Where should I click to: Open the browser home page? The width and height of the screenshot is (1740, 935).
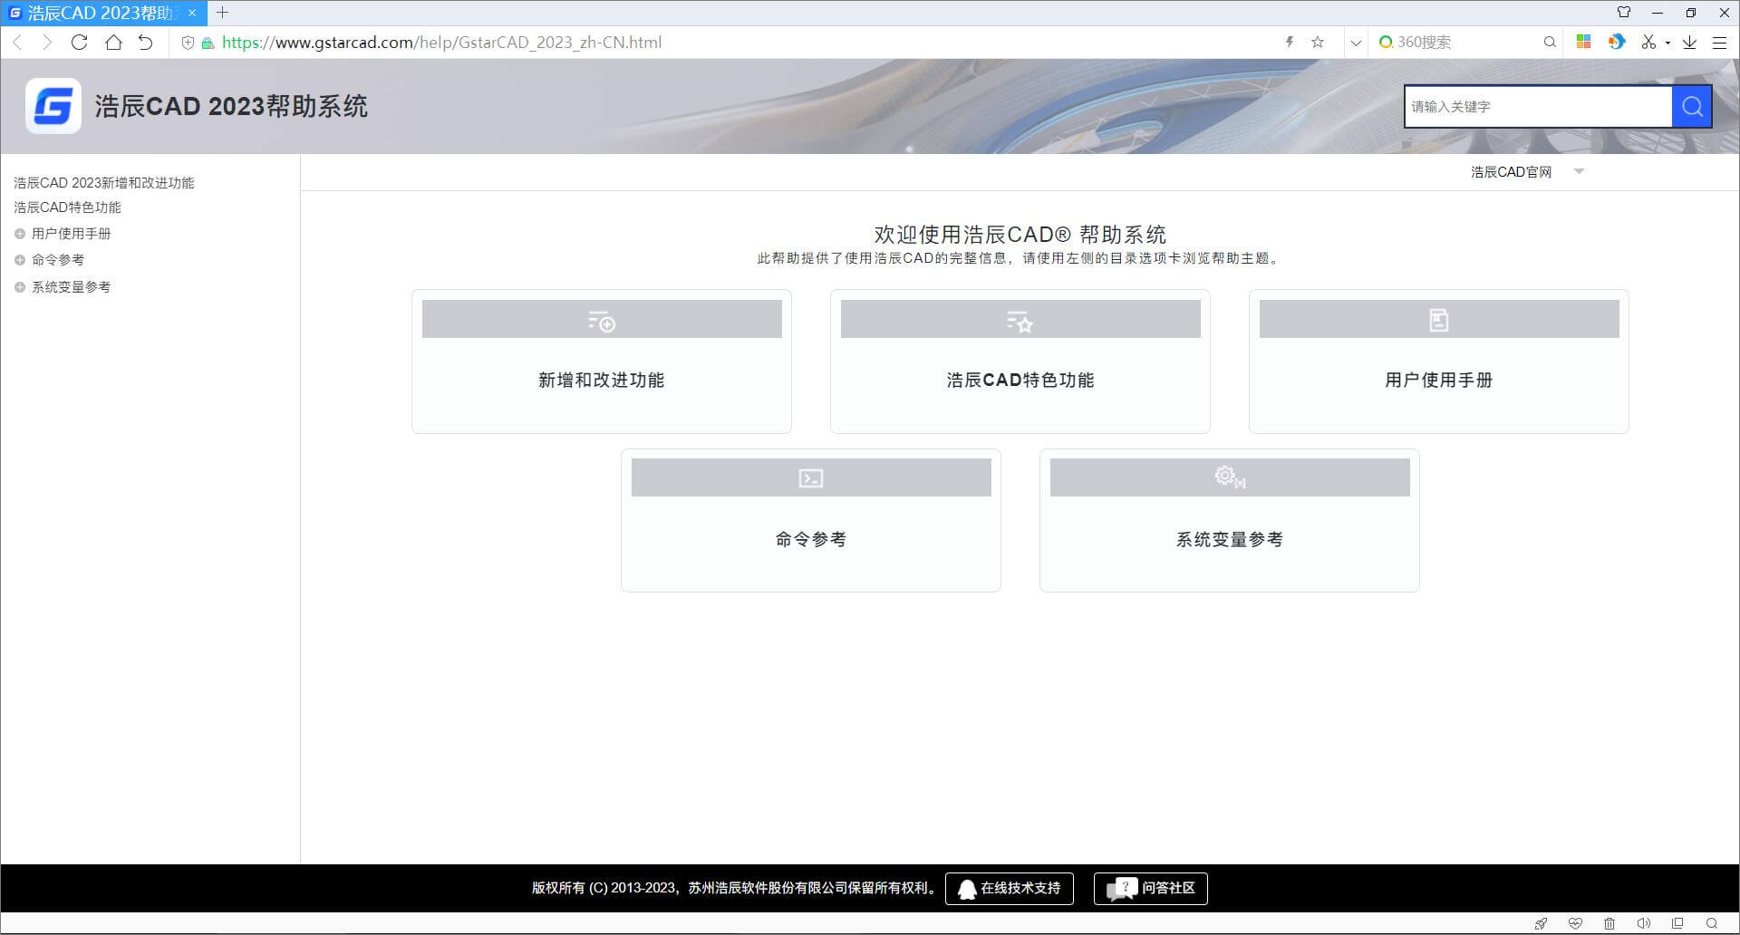113,43
